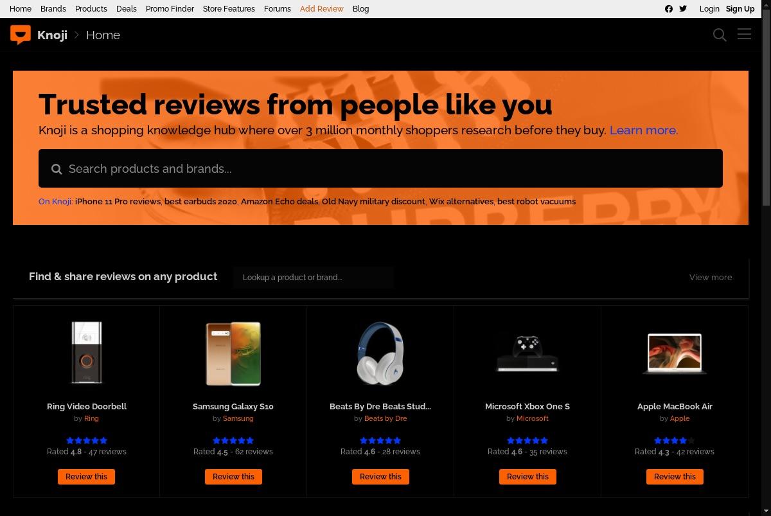771x516 pixels.
Task: Open best earbuds 2020 link
Action: point(200,201)
